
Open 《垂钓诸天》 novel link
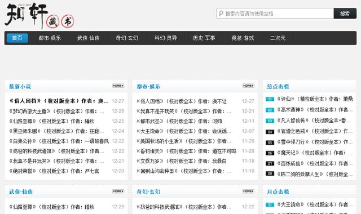click(x=187, y=151)
